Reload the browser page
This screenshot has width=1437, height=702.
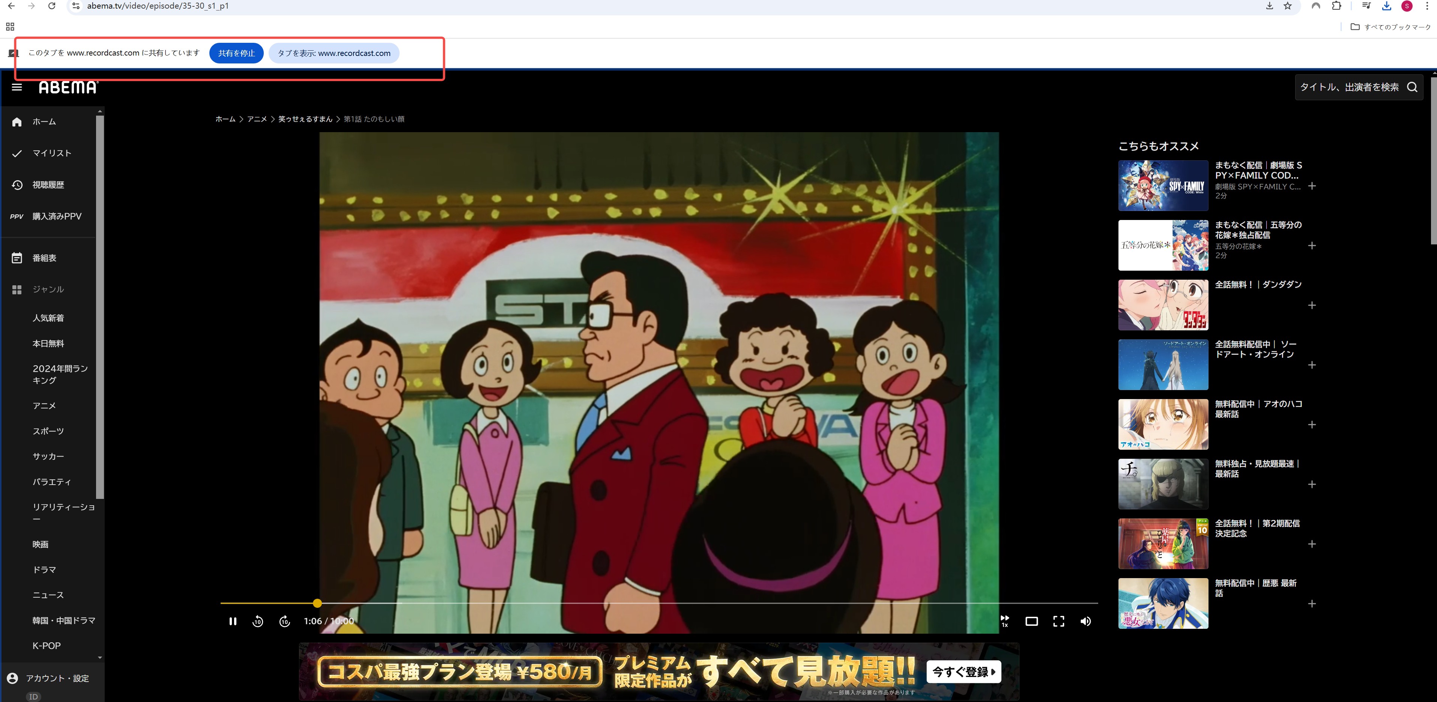point(51,6)
